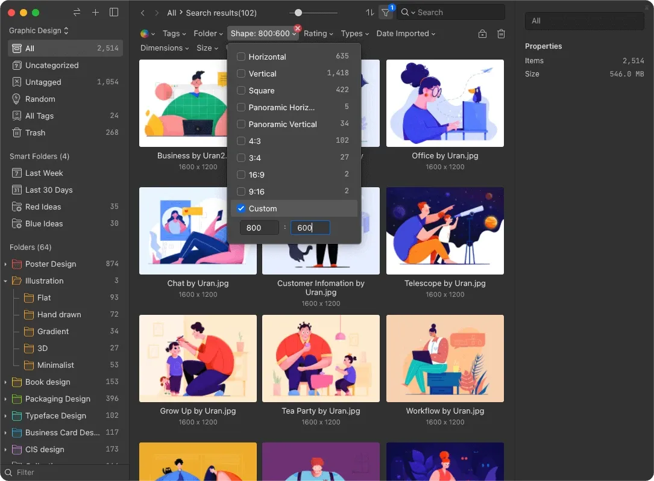The width and height of the screenshot is (654, 481).
Task: Check the Horizontal shape option
Action: 241,57
